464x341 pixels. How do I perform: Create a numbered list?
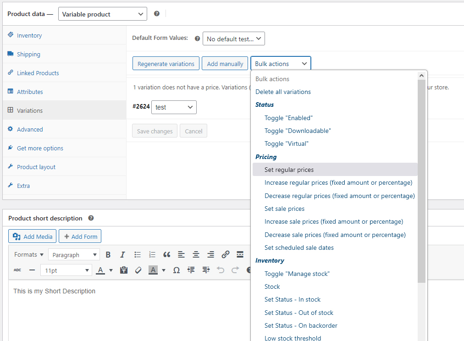pyautogui.click(x=152, y=255)
